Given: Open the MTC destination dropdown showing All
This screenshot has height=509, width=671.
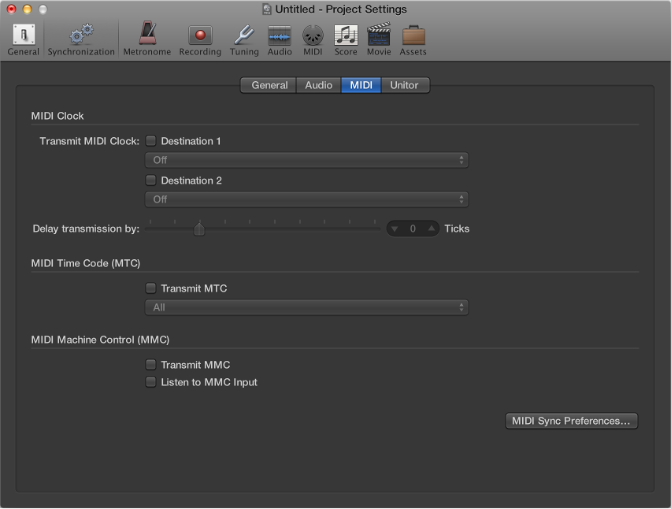Looking at the screenshot, I should [306, 307].
